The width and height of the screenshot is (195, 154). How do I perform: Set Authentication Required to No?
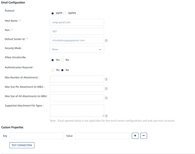pos(62,70)
